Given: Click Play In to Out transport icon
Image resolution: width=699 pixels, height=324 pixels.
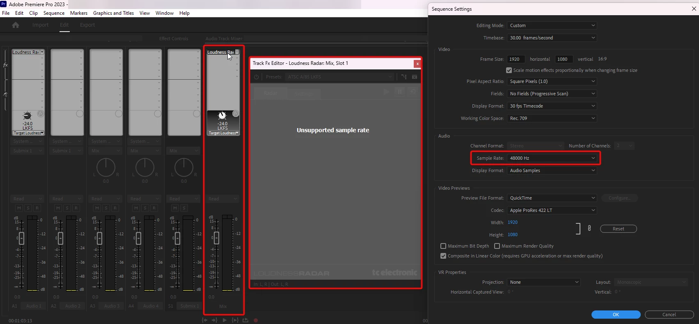Looking at the screenshot, I should pyautogui.click(x=235, y=320).
